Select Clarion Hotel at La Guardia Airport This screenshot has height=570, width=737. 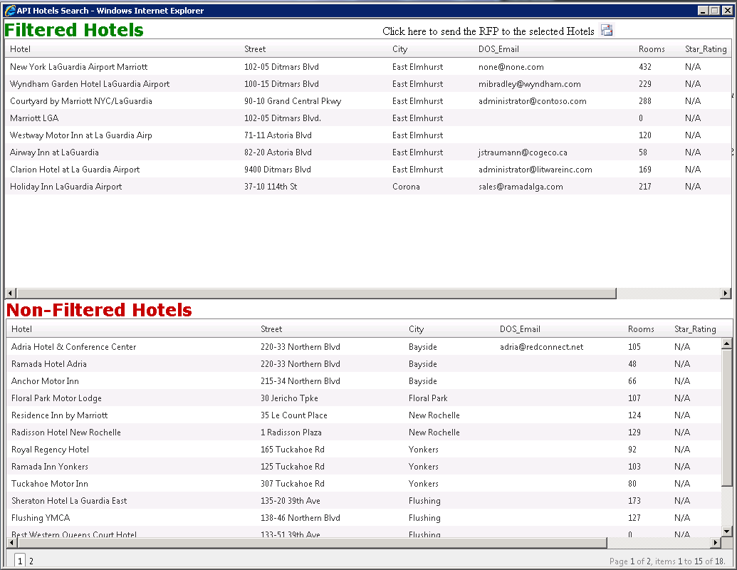click(368, 170)
